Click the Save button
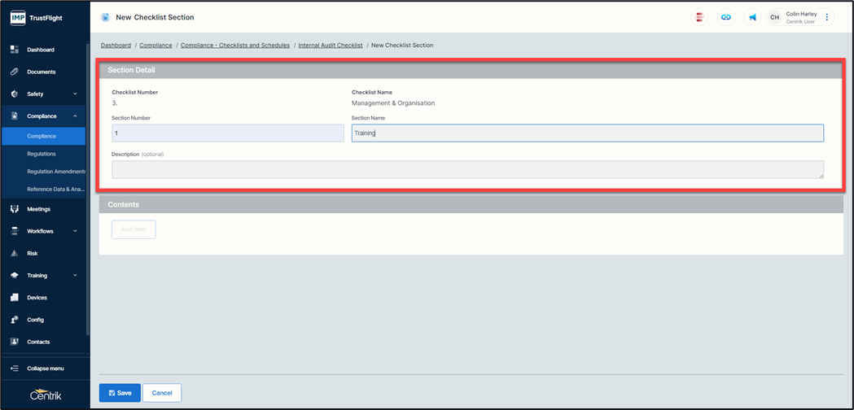854x410 pixels. click(x=120, y=393)
